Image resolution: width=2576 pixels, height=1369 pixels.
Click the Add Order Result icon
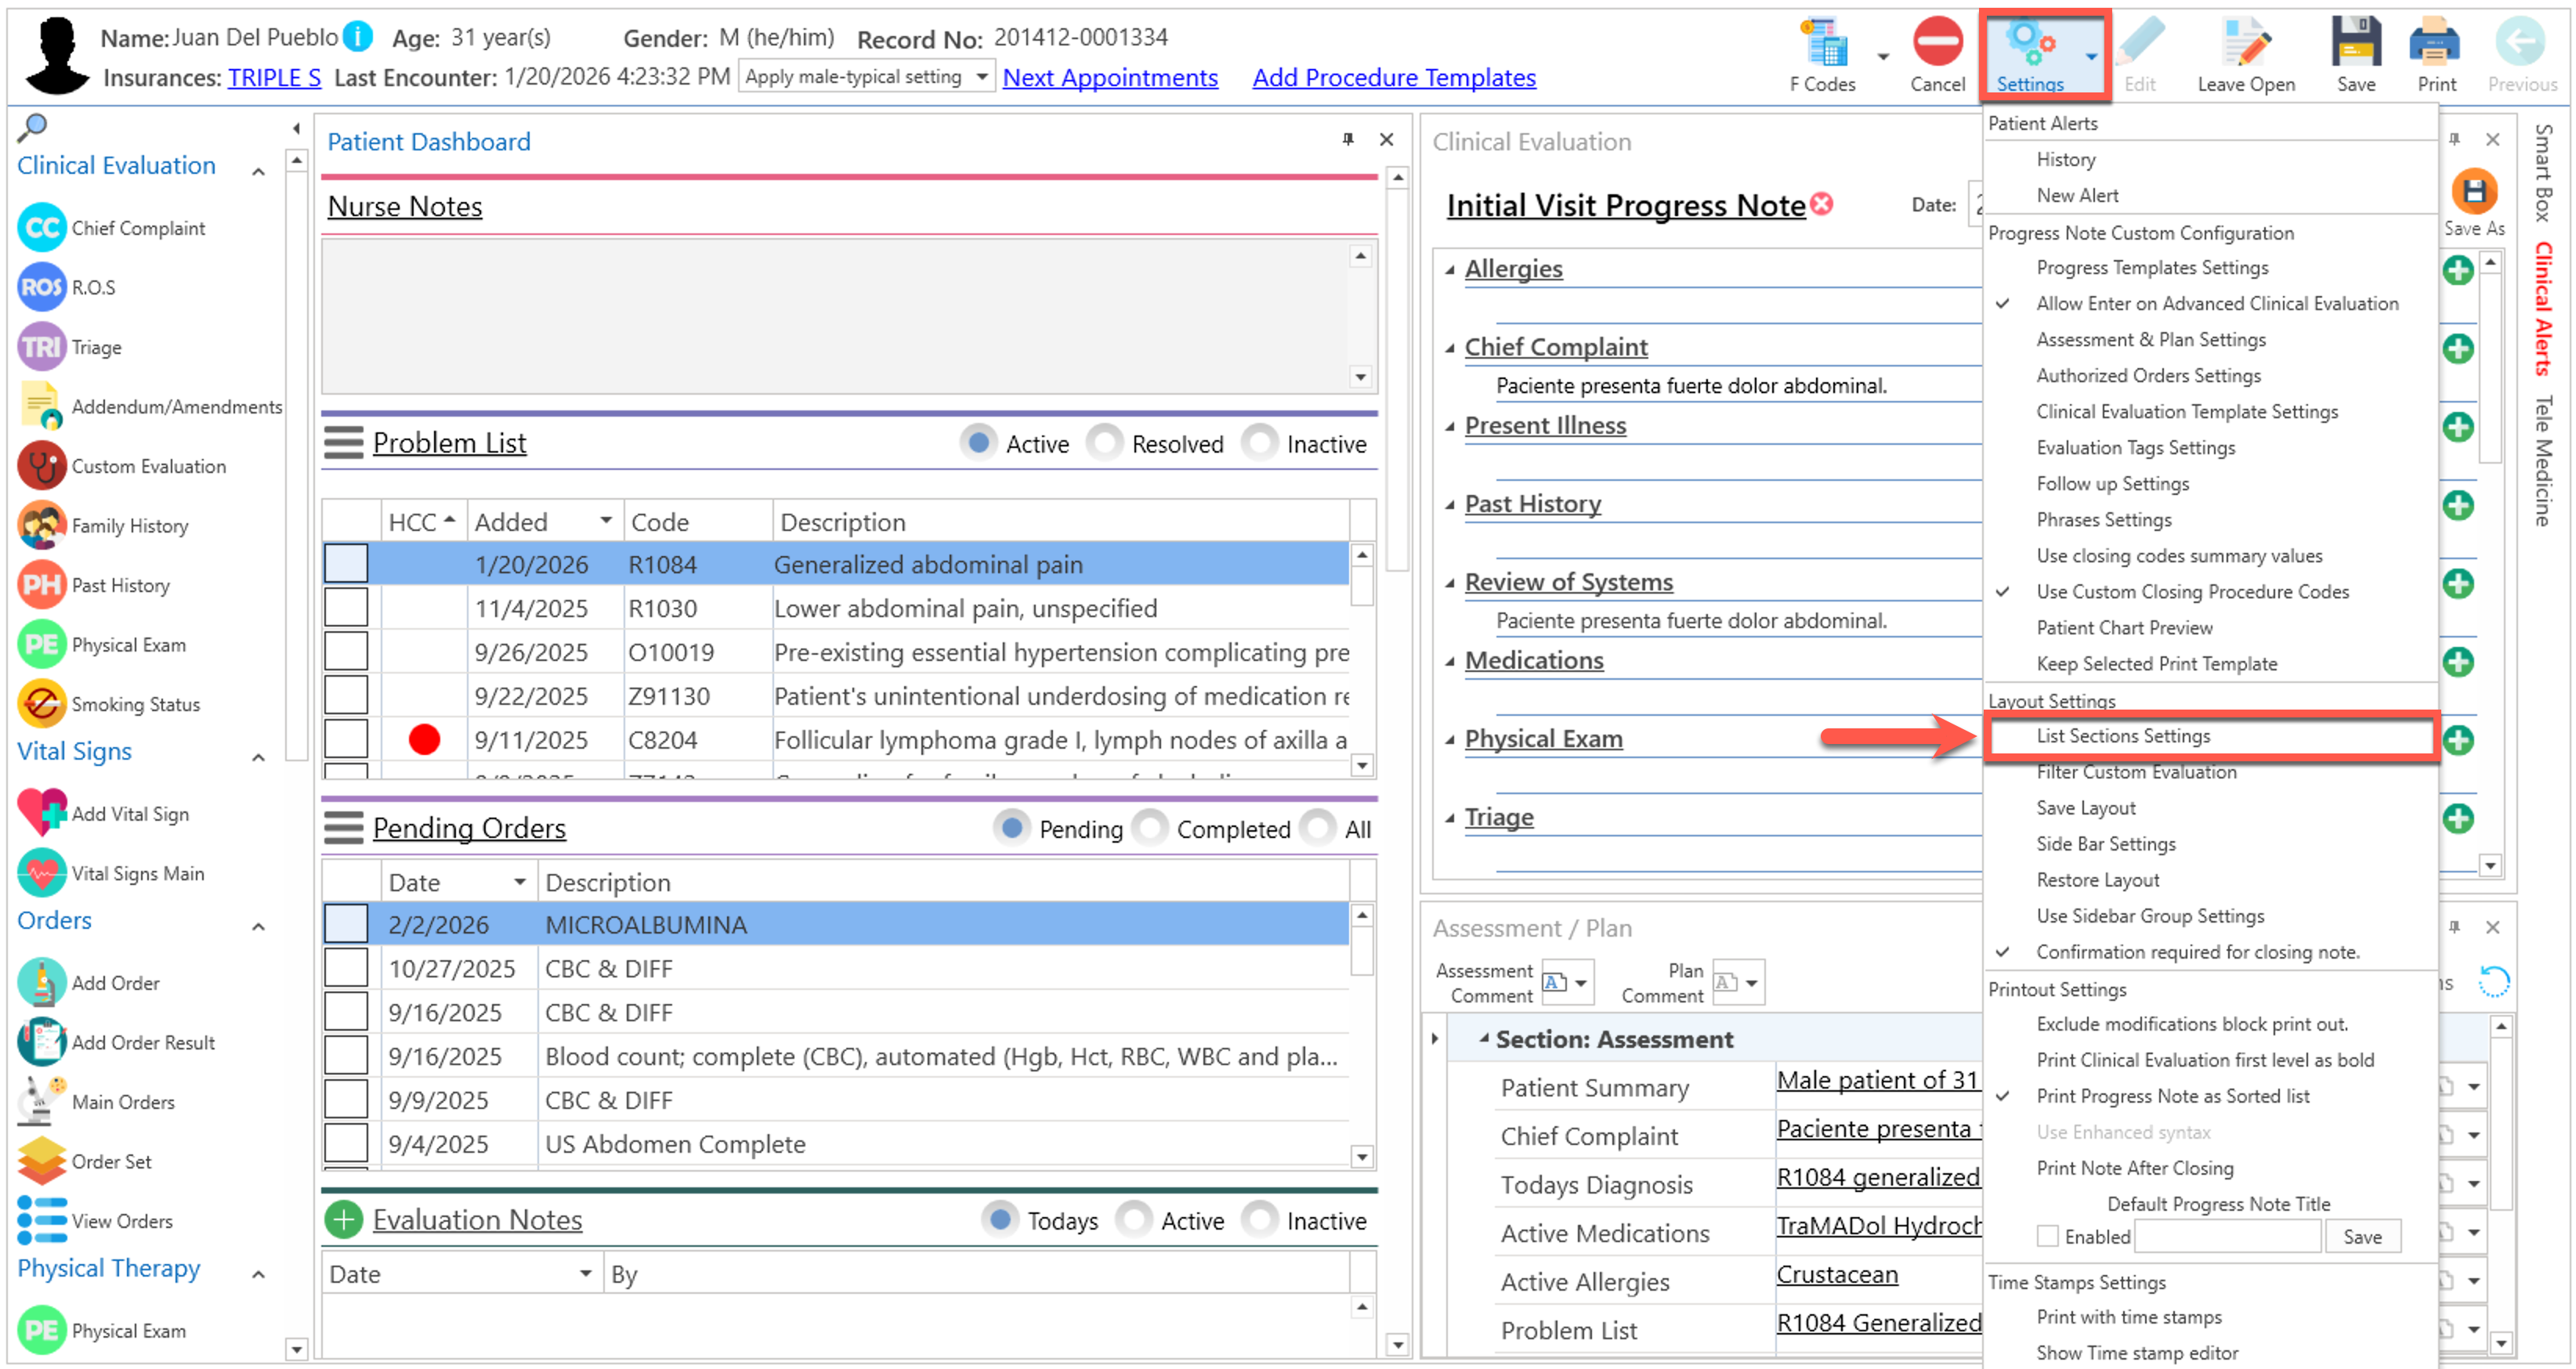pos(42,1042)
